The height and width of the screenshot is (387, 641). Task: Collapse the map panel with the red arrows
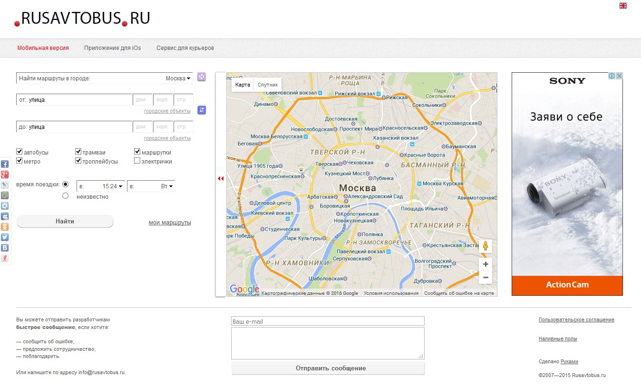[221, 179]
